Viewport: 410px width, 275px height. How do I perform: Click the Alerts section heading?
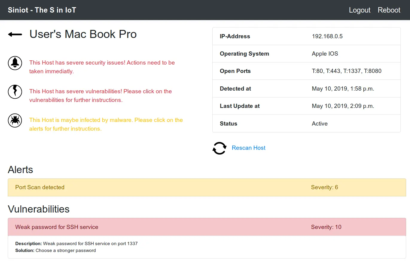(20, 169)
